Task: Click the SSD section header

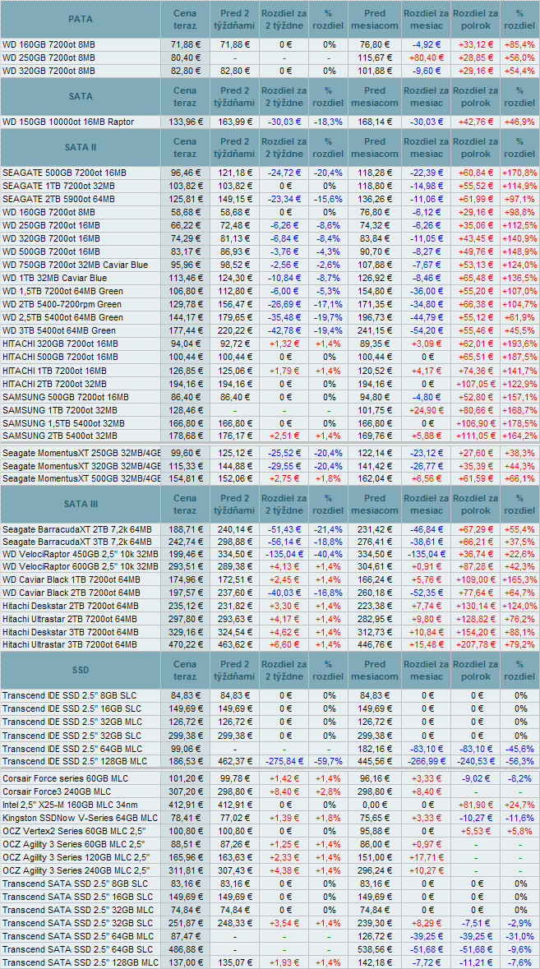Action: 81,669
